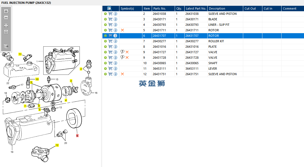Screen dimensions: 304x167
Task: Zoom out of the diagram with minus button
Action: (x=6, y=18)
